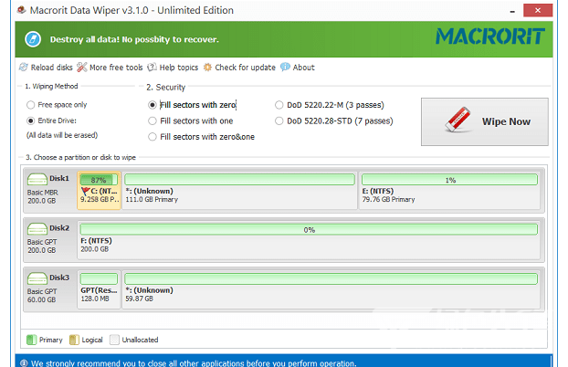Click the red flag icon on C: partition
Image resolution: width=568 pixels, height=367 pixels.
point(86,191)
